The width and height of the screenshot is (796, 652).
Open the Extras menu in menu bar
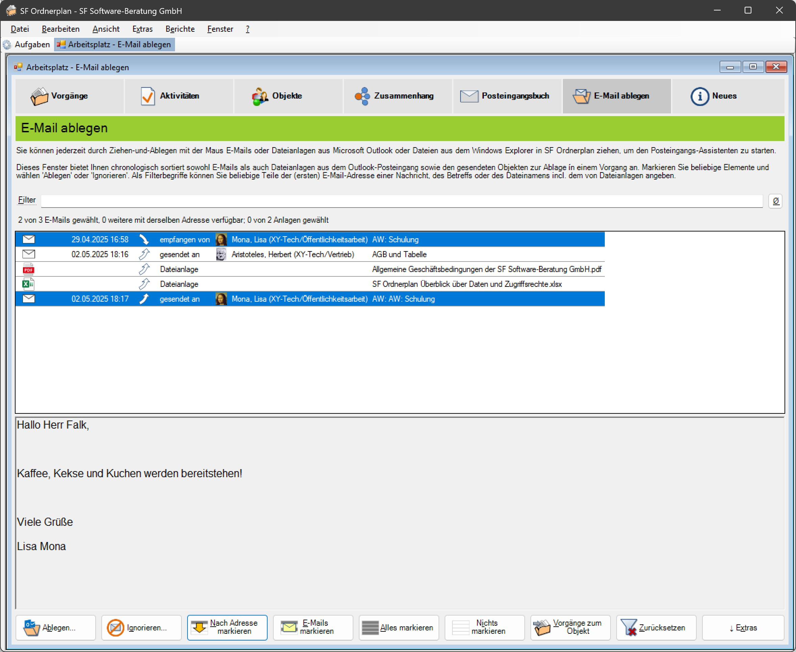(x=143, y=29)
